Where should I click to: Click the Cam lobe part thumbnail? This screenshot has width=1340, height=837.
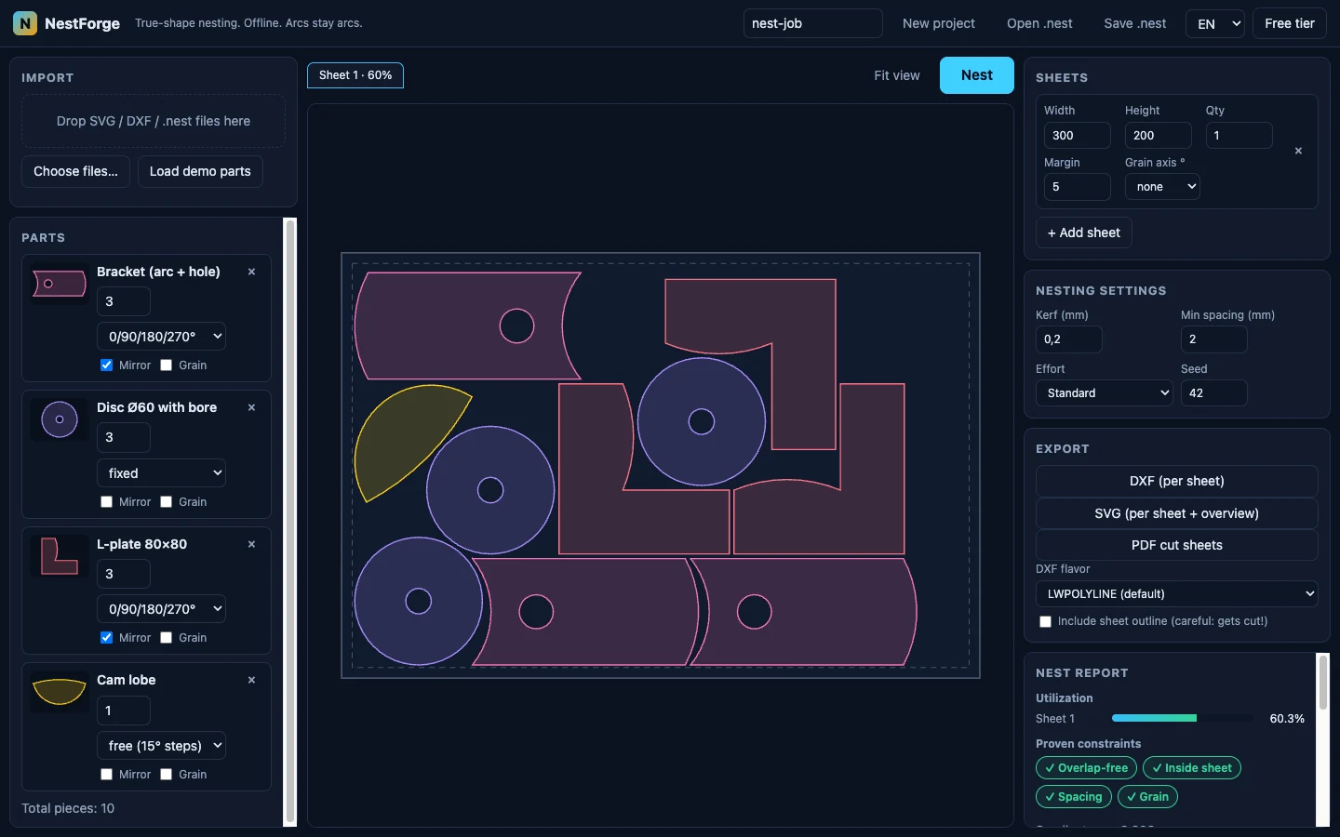60,692
